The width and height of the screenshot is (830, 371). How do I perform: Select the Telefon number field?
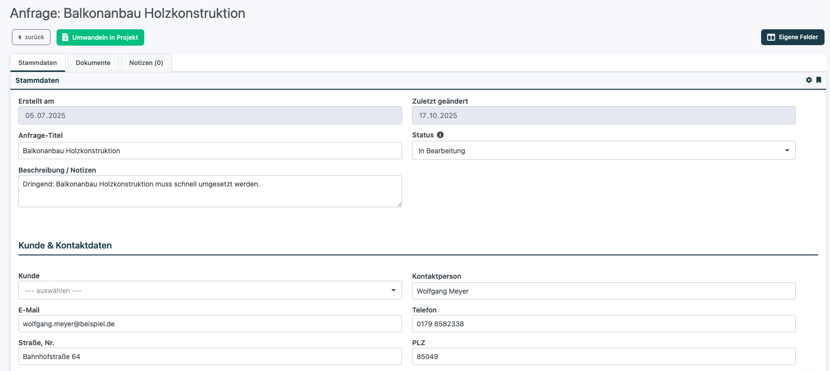(x=603, y=324)
